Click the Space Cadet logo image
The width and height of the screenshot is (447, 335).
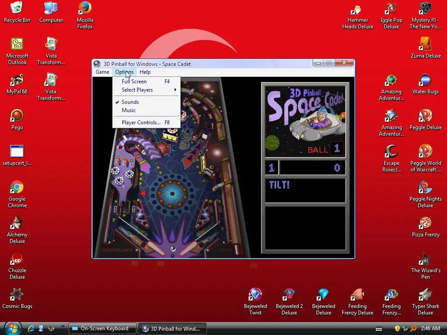(x=305, y=122)
